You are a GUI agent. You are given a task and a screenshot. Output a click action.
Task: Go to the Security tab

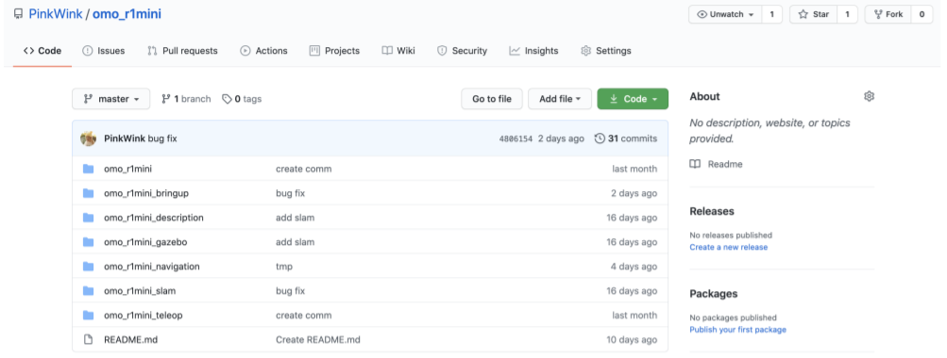coord(462,51)
